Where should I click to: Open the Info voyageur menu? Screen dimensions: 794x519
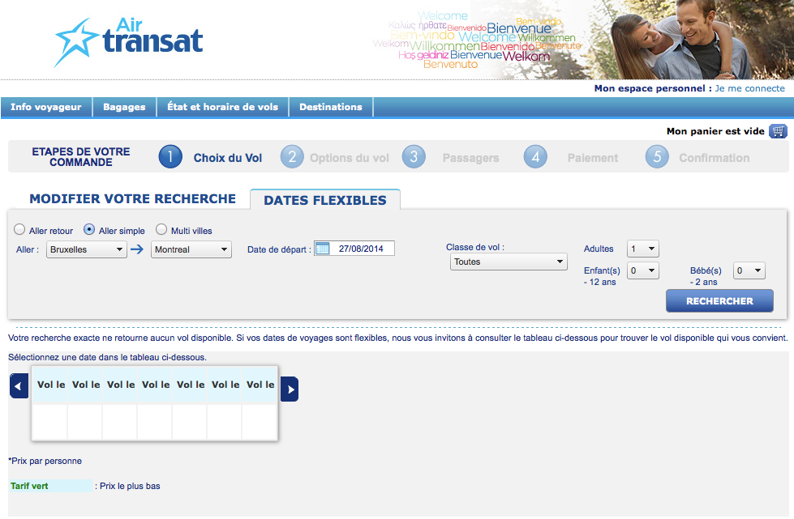tap(46, 107)
